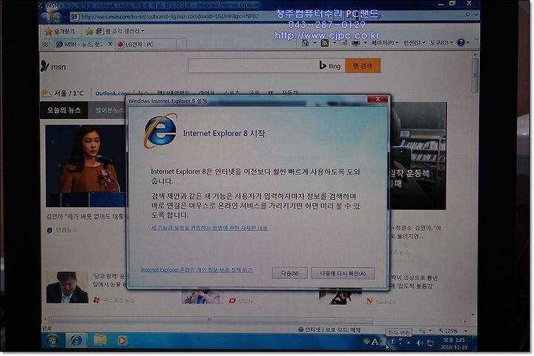Open Windows Media Player from taskbar
This screenshot has width=534, height=356.
[122, 340]
